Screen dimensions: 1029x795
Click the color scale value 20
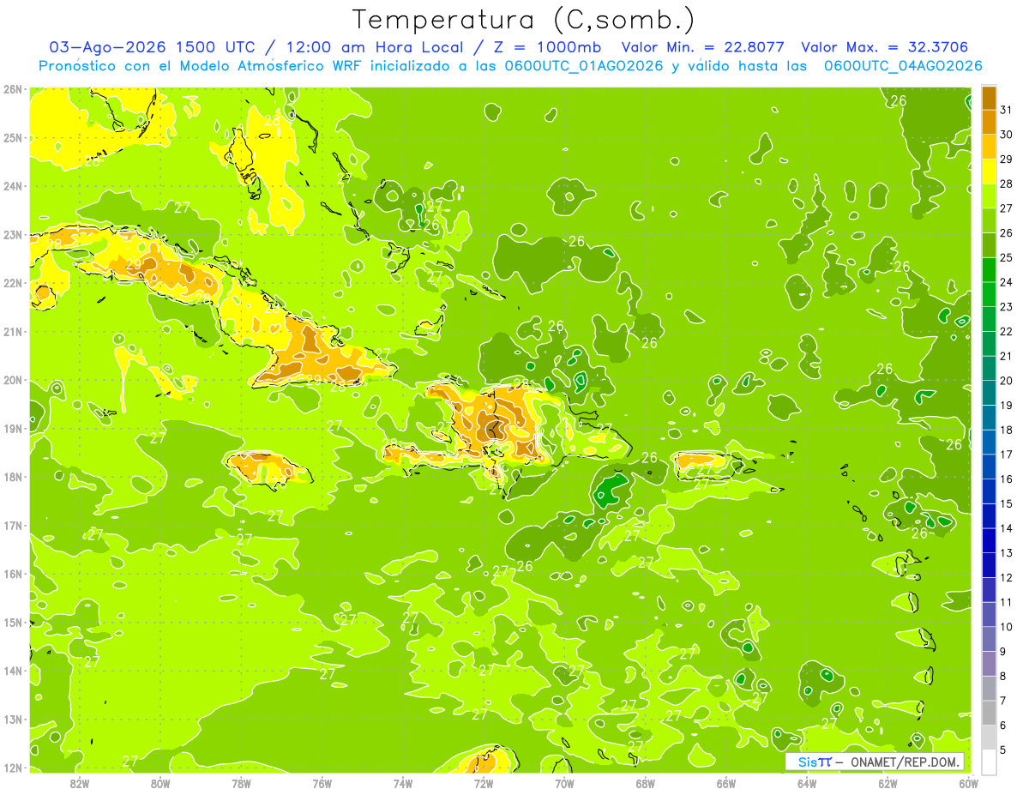tap(1007, 381)
